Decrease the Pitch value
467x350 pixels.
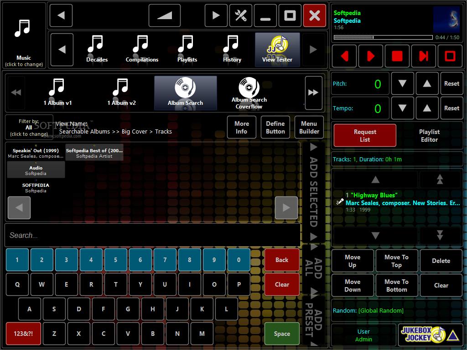[402, 84]
